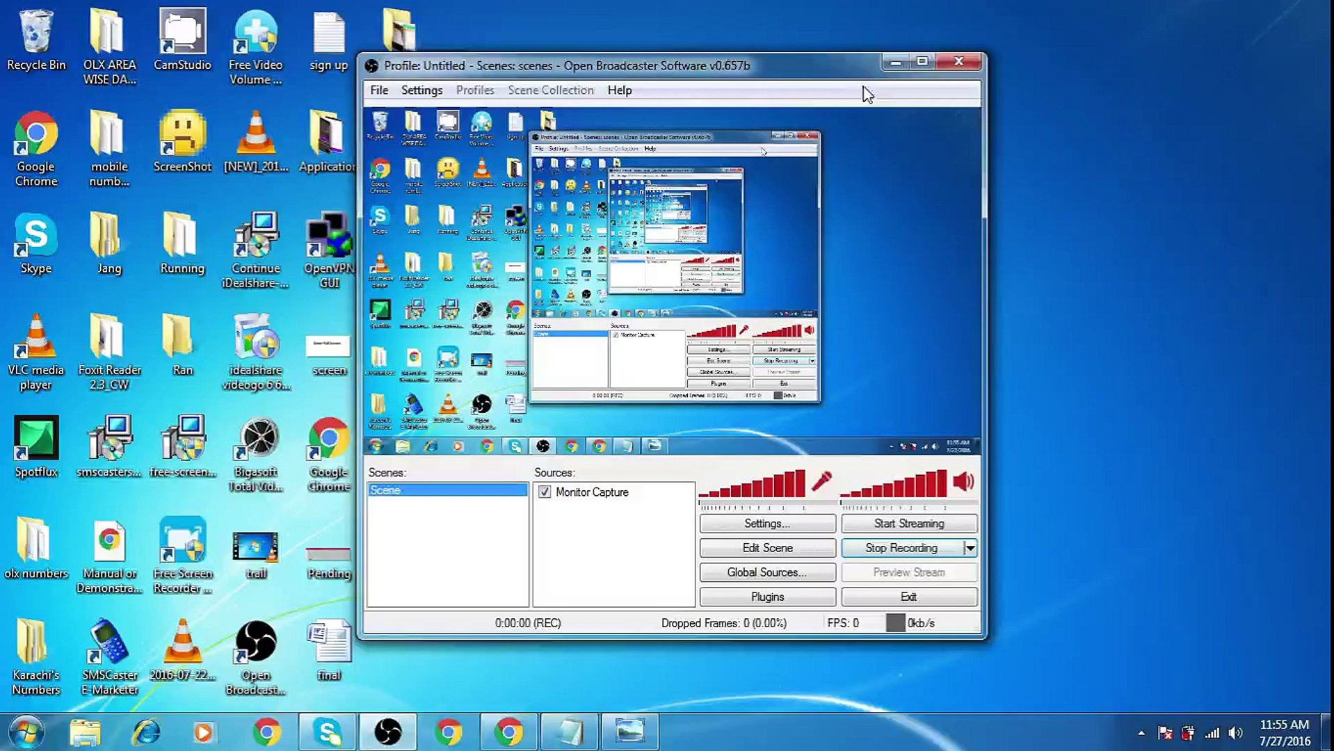
Task: Click Start Streaming button
Action: [909, 524]
